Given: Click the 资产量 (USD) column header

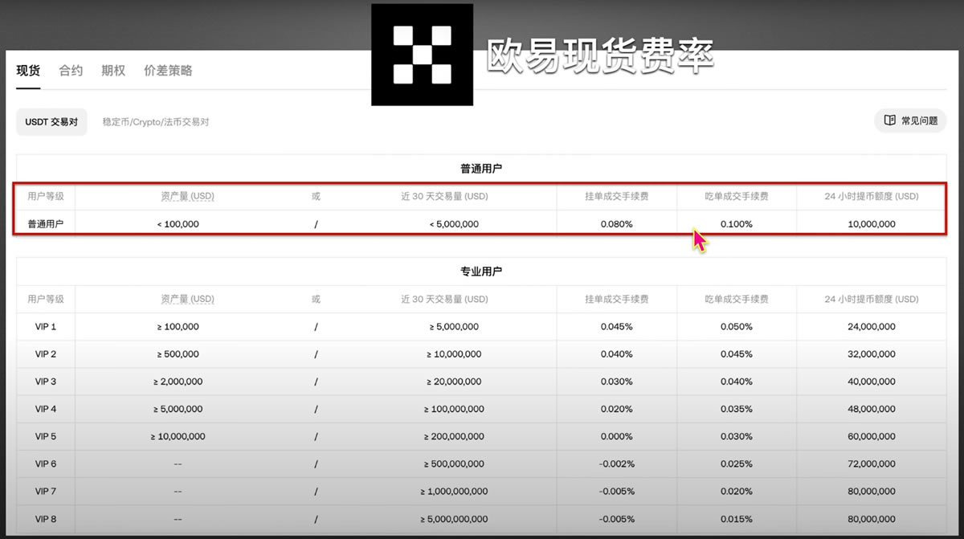Looking at the screenshot, I should 188,196.
